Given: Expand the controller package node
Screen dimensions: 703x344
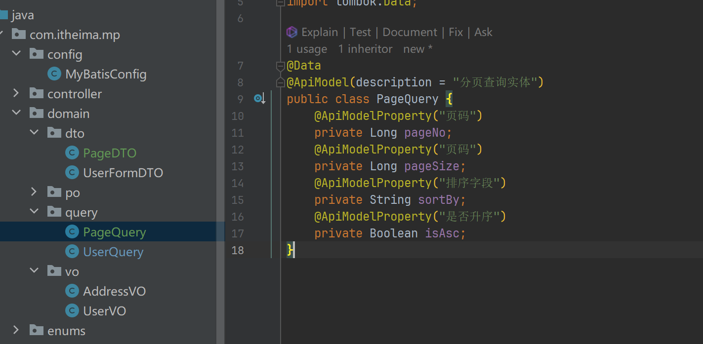Looking at the screenshot, I should tap(16, 93).
